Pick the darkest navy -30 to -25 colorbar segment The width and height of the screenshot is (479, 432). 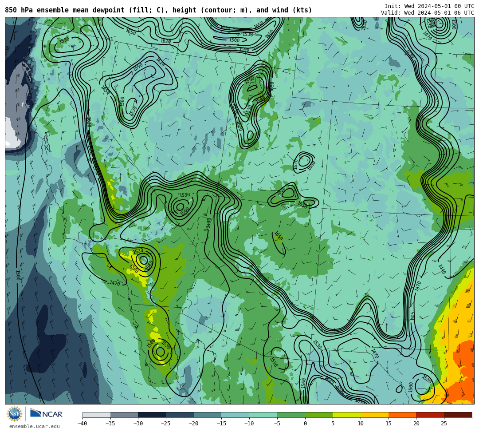[152, 415]
